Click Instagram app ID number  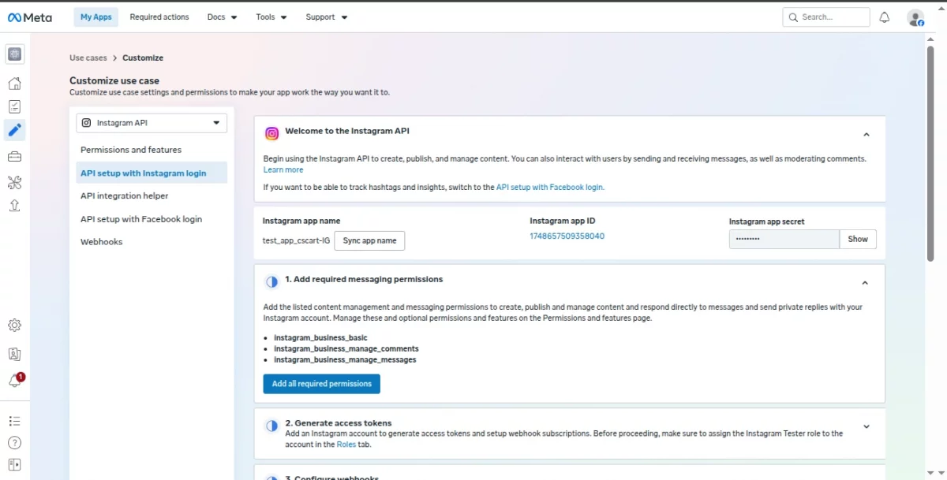(567, 236)
